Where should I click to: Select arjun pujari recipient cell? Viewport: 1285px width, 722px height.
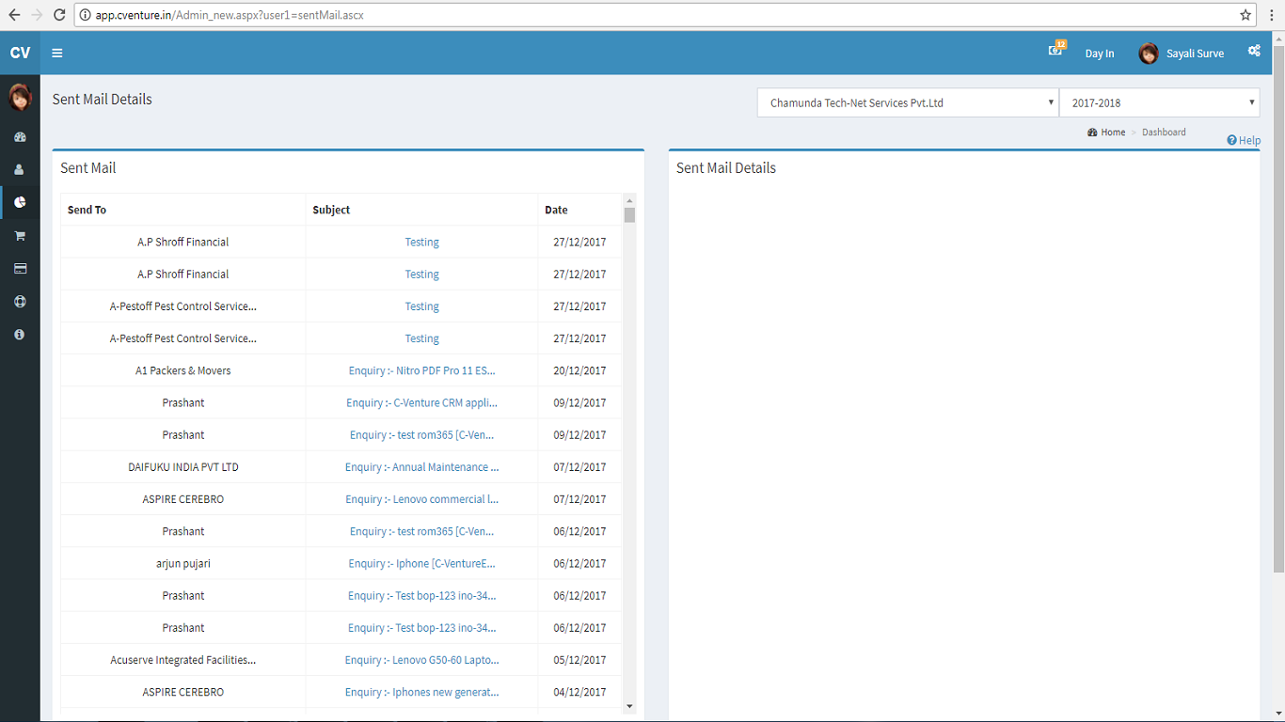183,563
